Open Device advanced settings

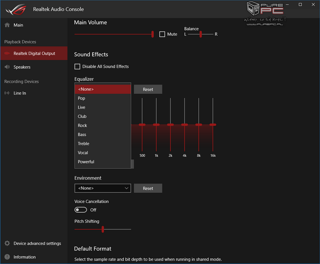pyautogui.click(x=34, y=243)
